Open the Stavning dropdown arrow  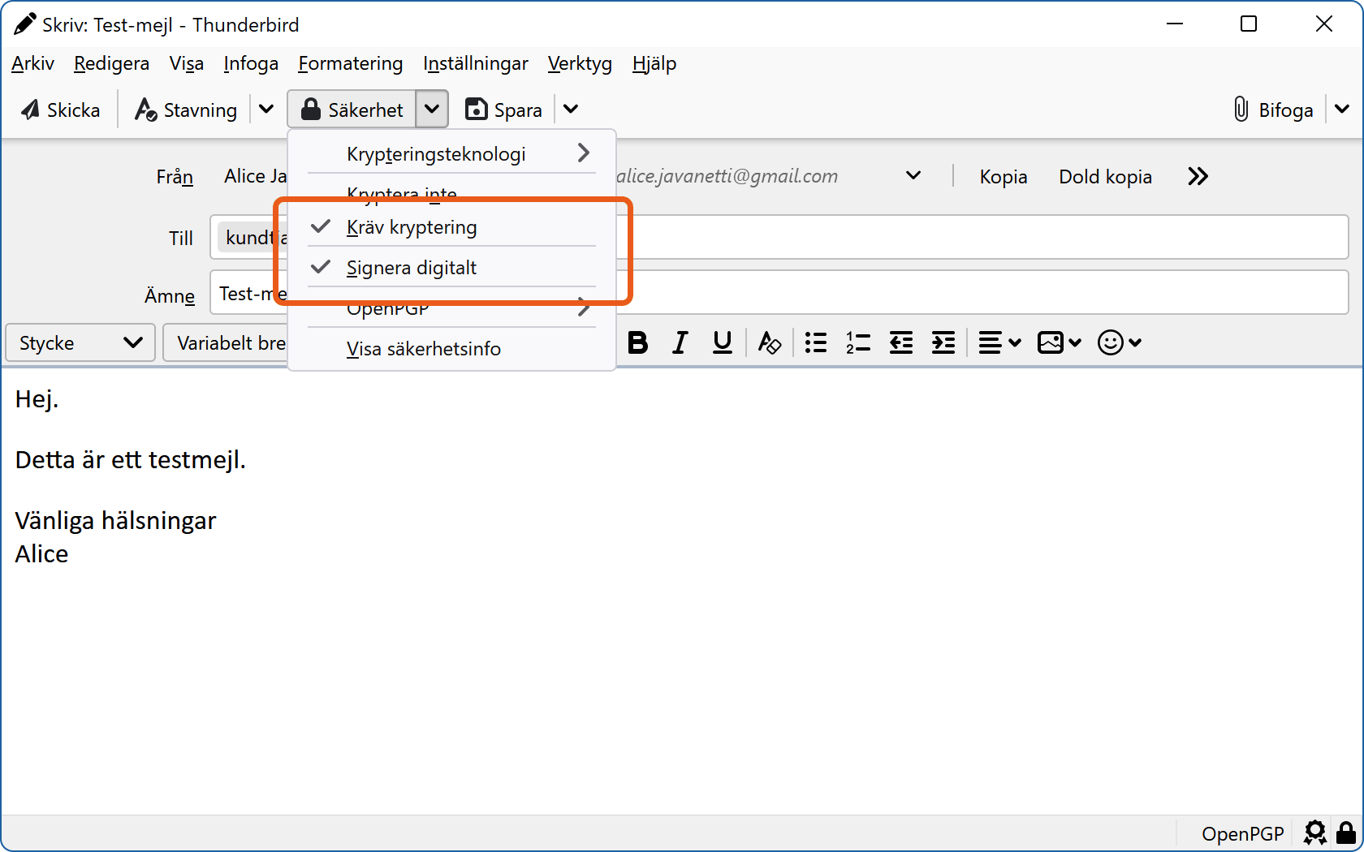[266, 110]
